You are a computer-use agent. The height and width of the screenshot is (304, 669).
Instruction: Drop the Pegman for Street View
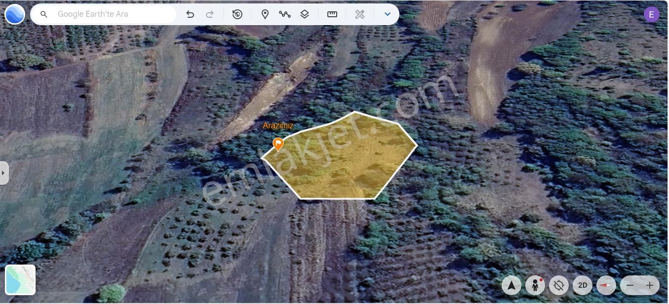coord(535,285)
